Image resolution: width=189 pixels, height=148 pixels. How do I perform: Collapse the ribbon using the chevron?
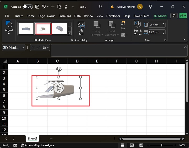(184, 39)
